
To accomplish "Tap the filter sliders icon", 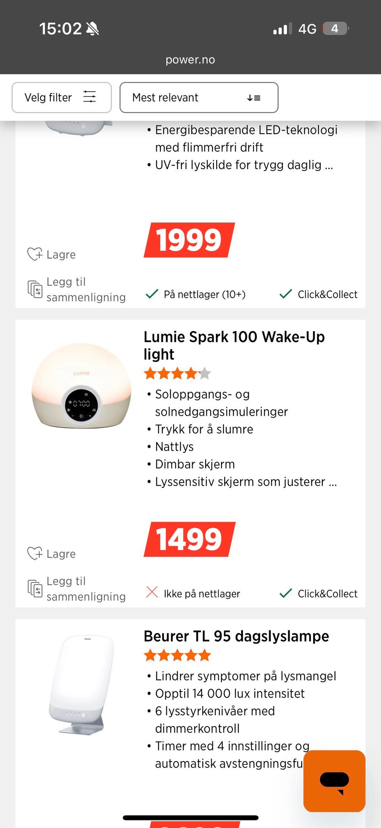I will tap(89, 97).
